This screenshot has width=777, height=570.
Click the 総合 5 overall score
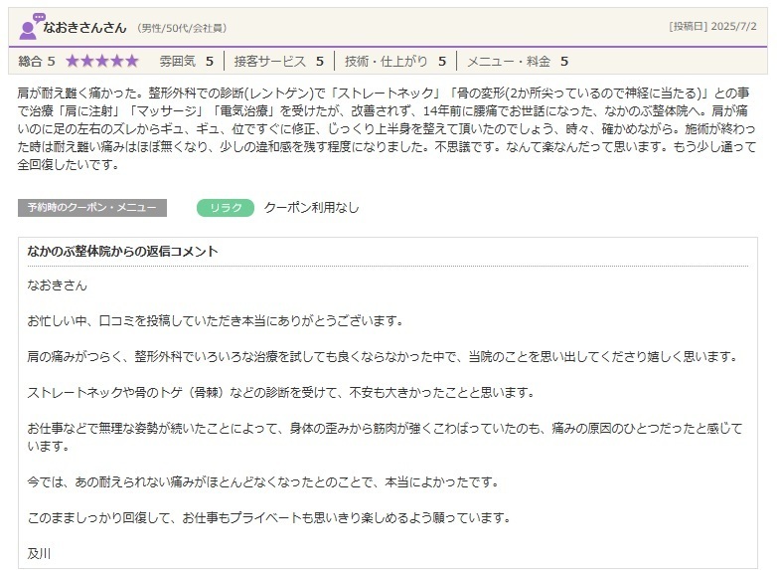click(37, 62)
